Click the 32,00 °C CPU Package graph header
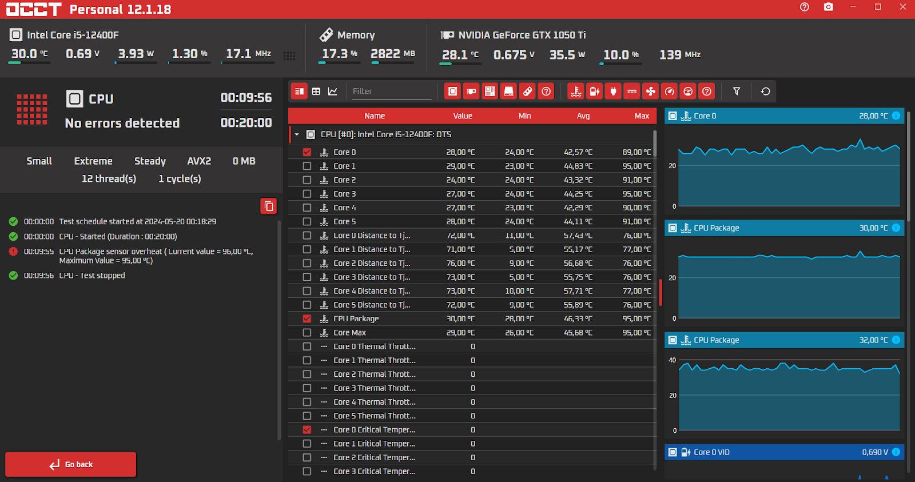The height and width of the screenshot is (482, 915). (x=784, y=340)
